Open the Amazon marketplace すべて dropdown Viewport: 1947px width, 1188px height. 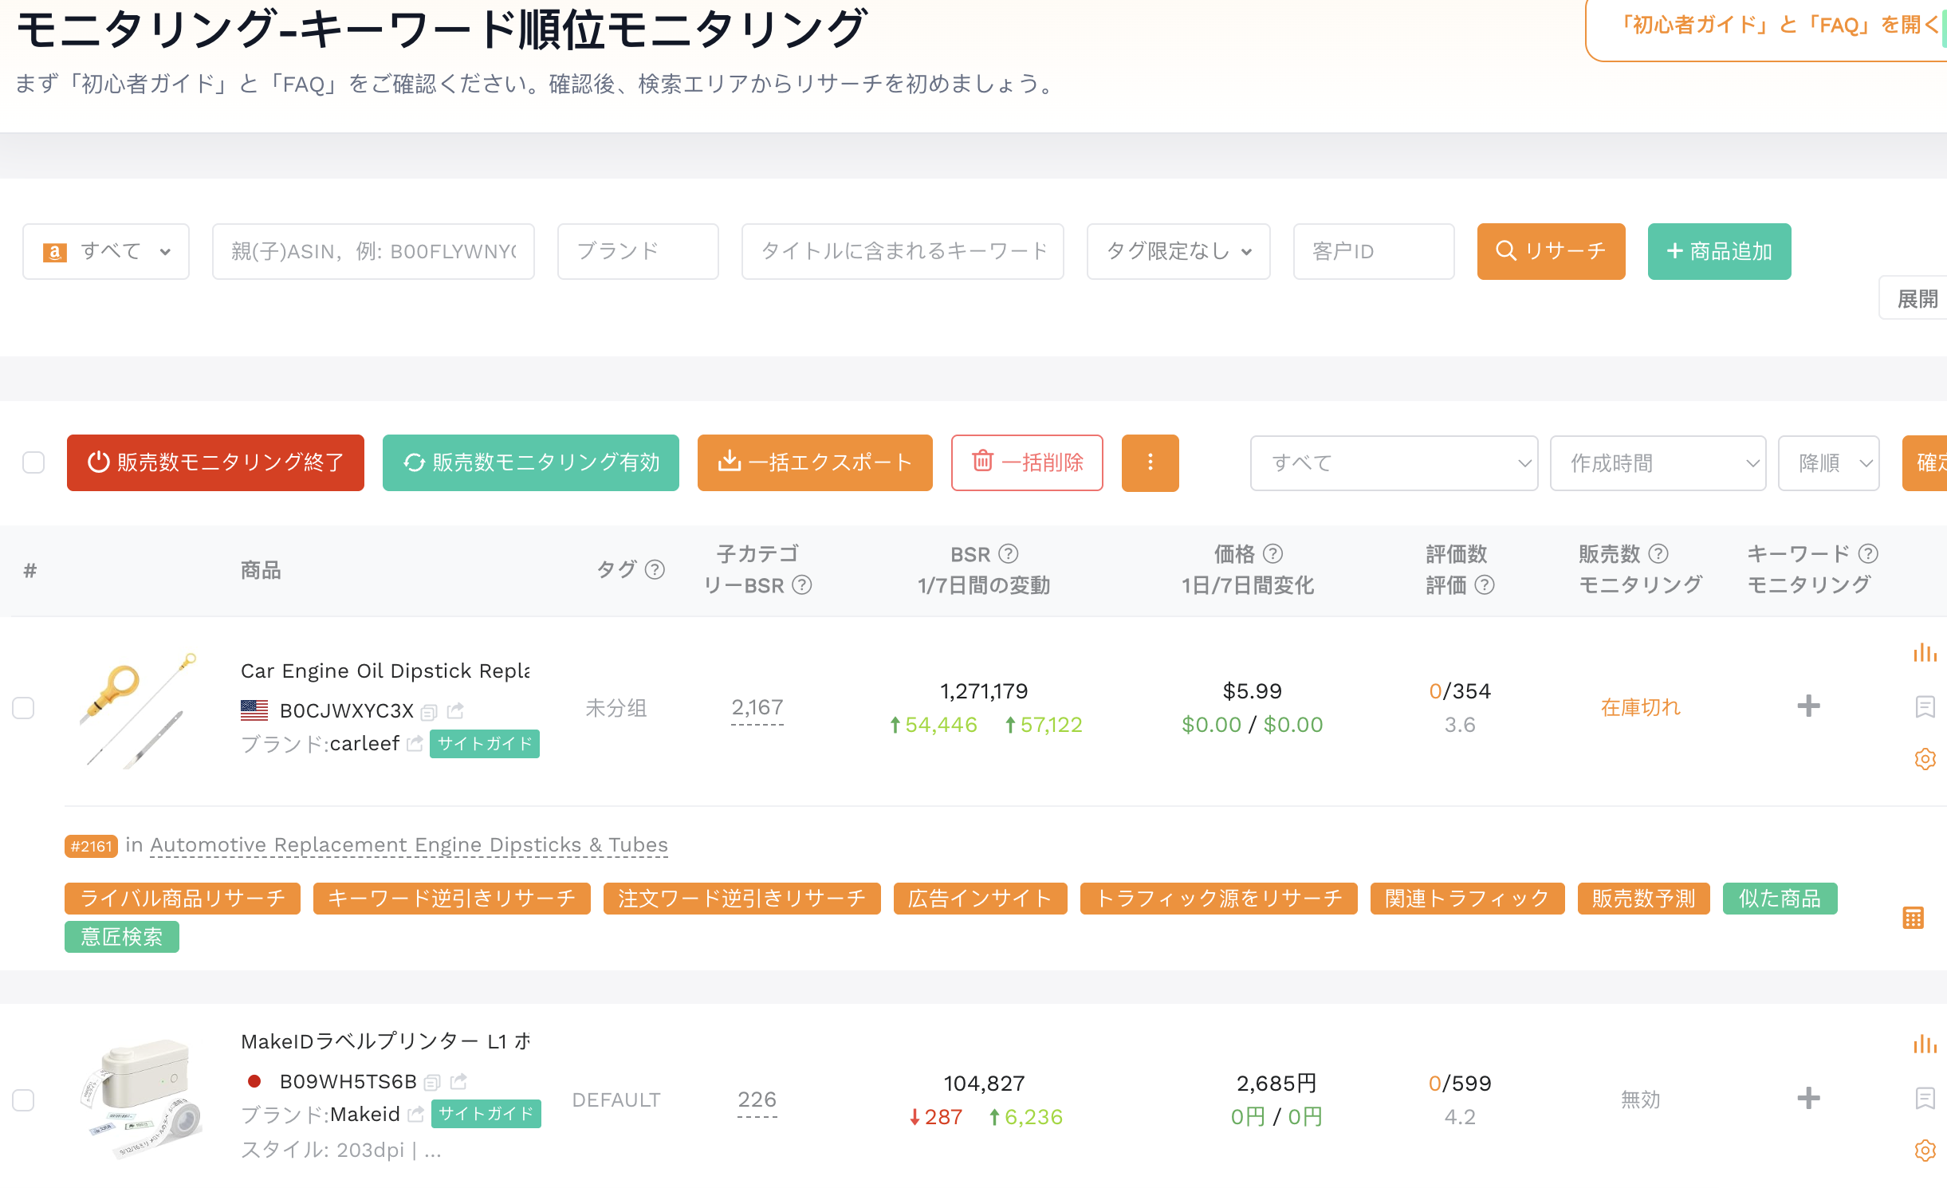click(x=106, y=251)
